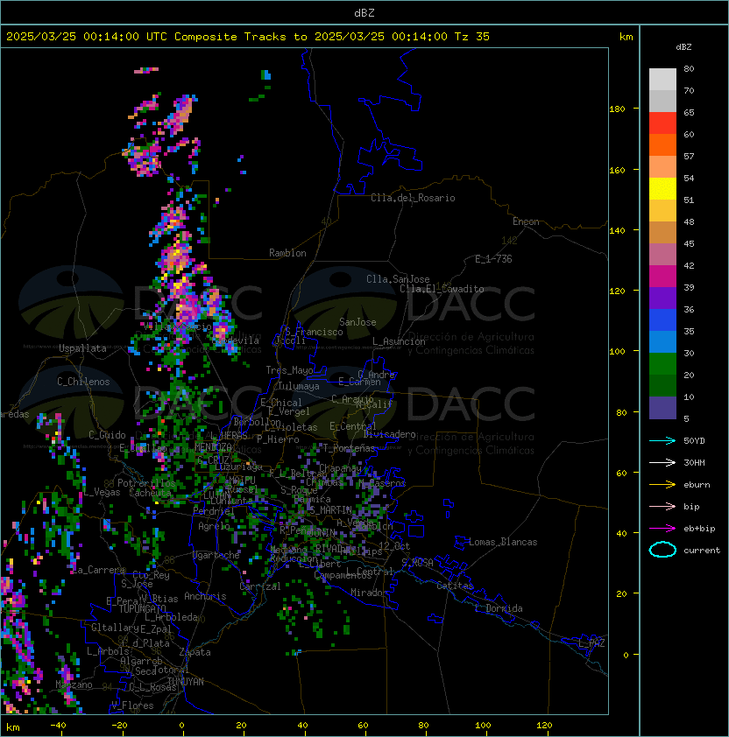Viewport: 729px width, 737px height.
Task: Click the 'Tres_Mayo' map label
Action: (289, 370)
